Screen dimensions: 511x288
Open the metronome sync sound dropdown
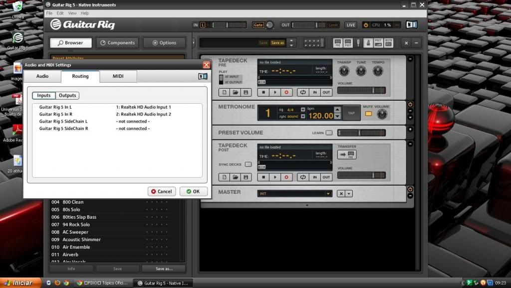click(x=303, y=116)
